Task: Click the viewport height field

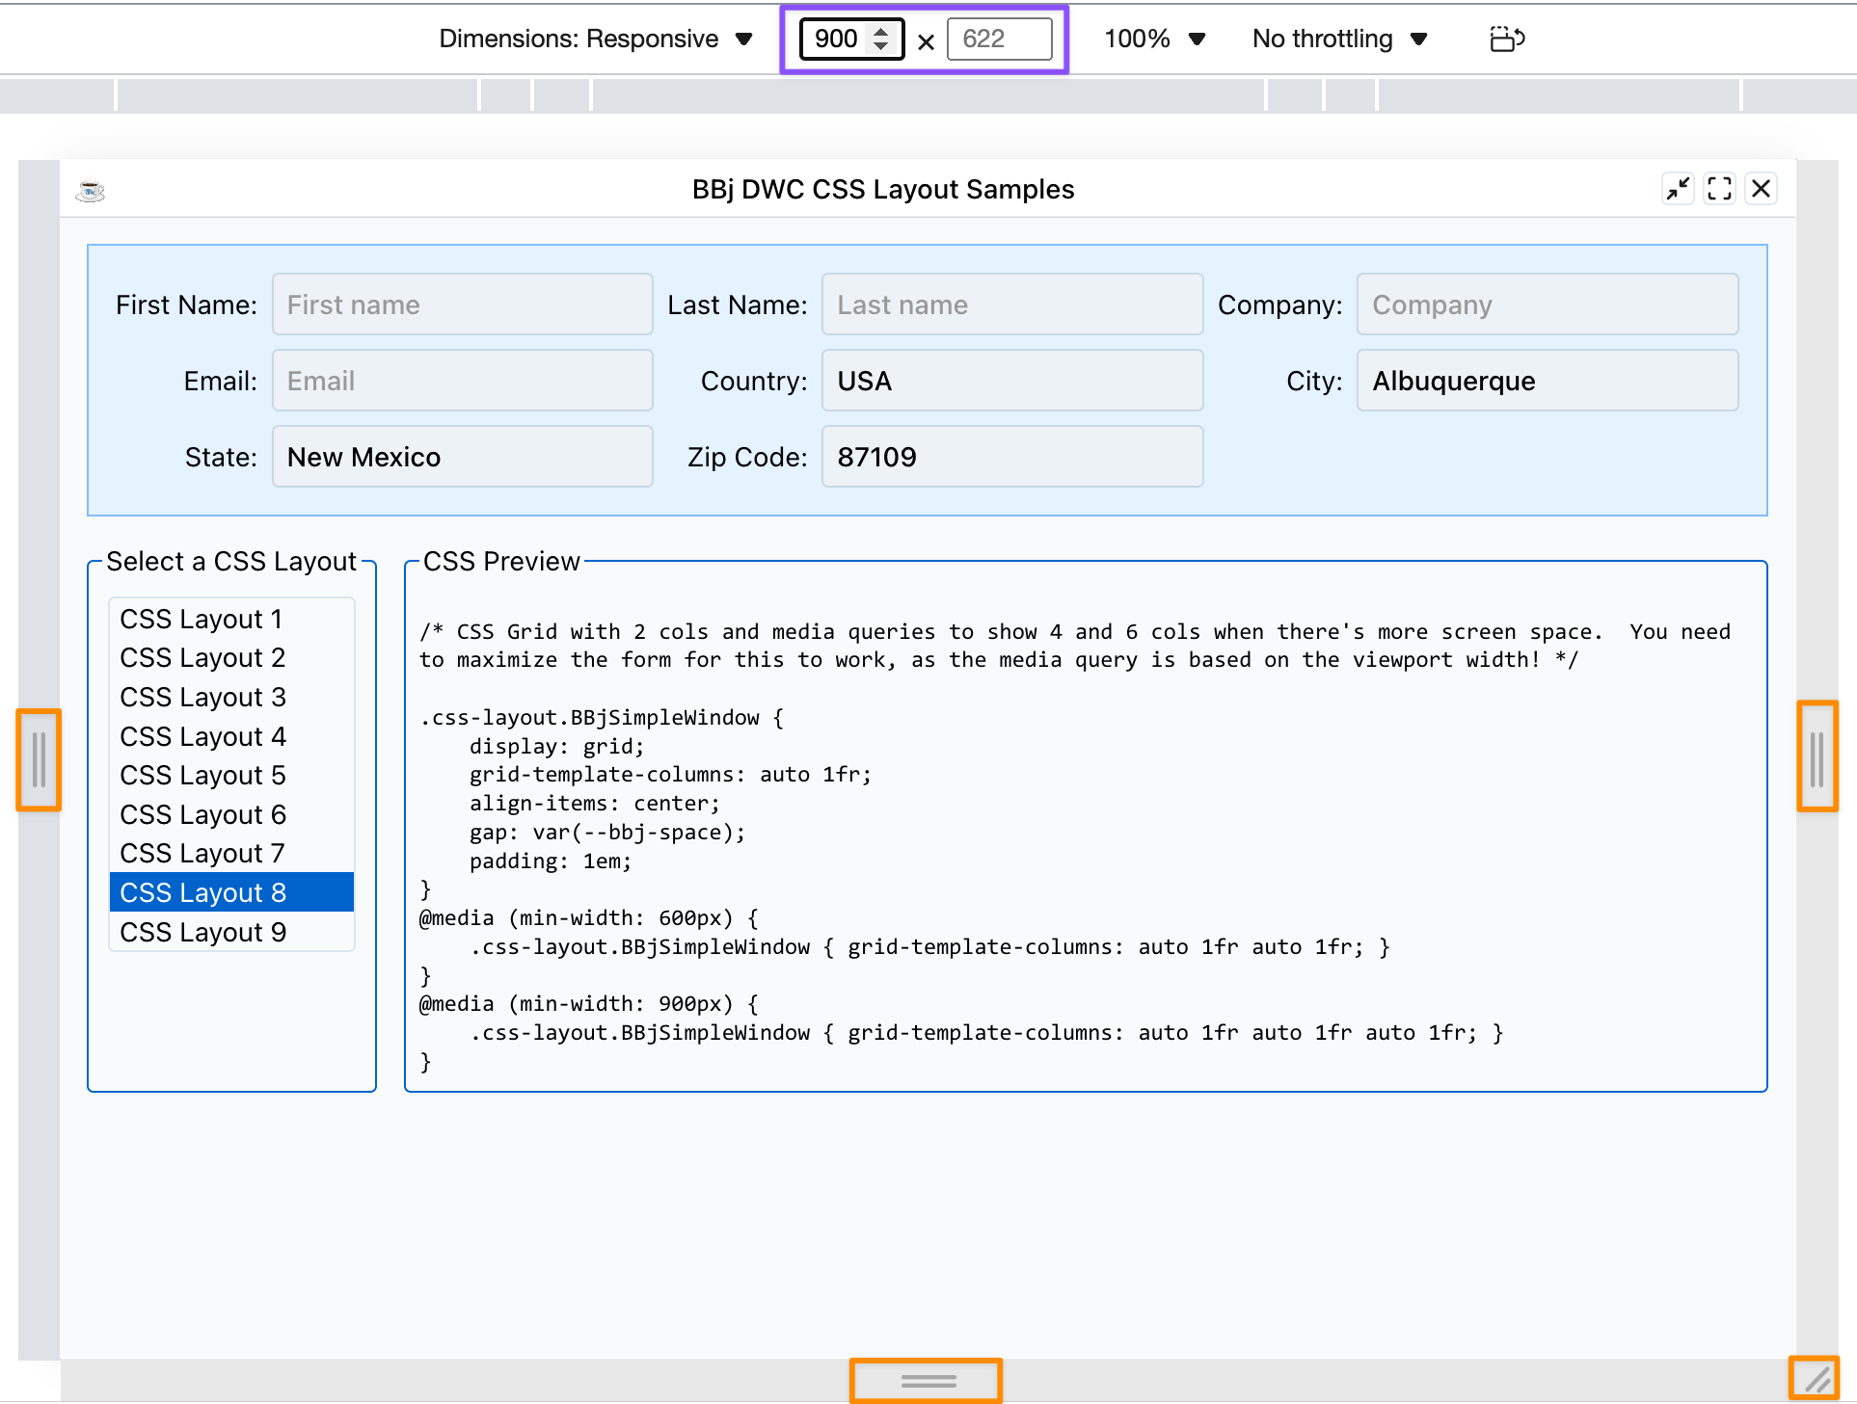Action: pyautogui.click(x=999, y=40)
